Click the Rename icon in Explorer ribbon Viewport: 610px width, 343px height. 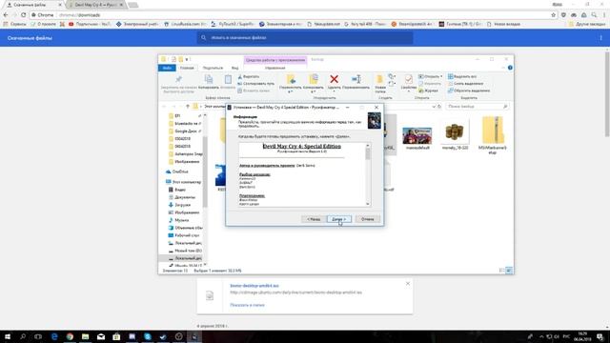click(x=356, y=79)
